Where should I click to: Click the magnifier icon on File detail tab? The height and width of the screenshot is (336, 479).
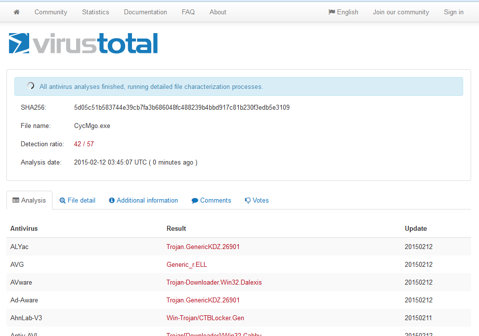click(62, 201)
